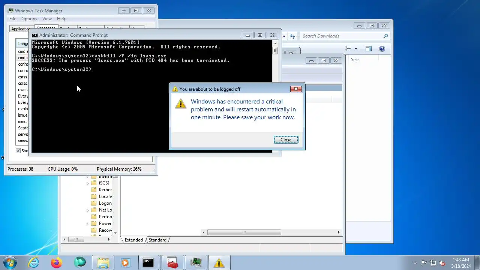Open Explorer help icon
This screenshot has width=480, height=270.
pyautogui.click(x=382, y=49)
